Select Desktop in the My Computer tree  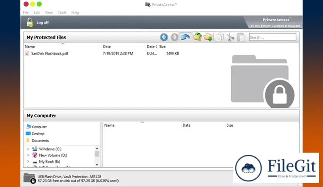pos(38,134)
